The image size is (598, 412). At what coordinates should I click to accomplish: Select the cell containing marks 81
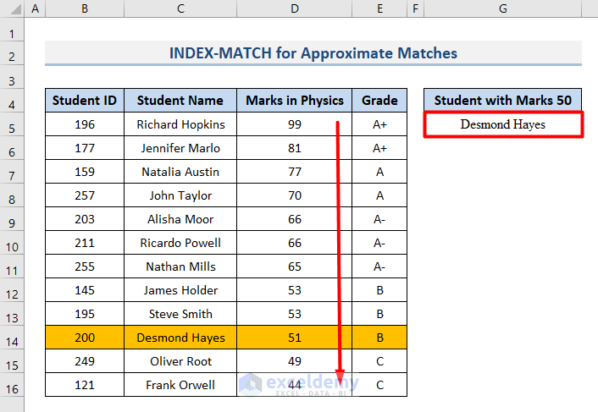click(295, 148)
